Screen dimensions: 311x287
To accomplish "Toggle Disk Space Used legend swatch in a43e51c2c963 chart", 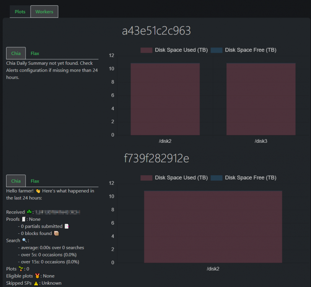I will [147, 50].
